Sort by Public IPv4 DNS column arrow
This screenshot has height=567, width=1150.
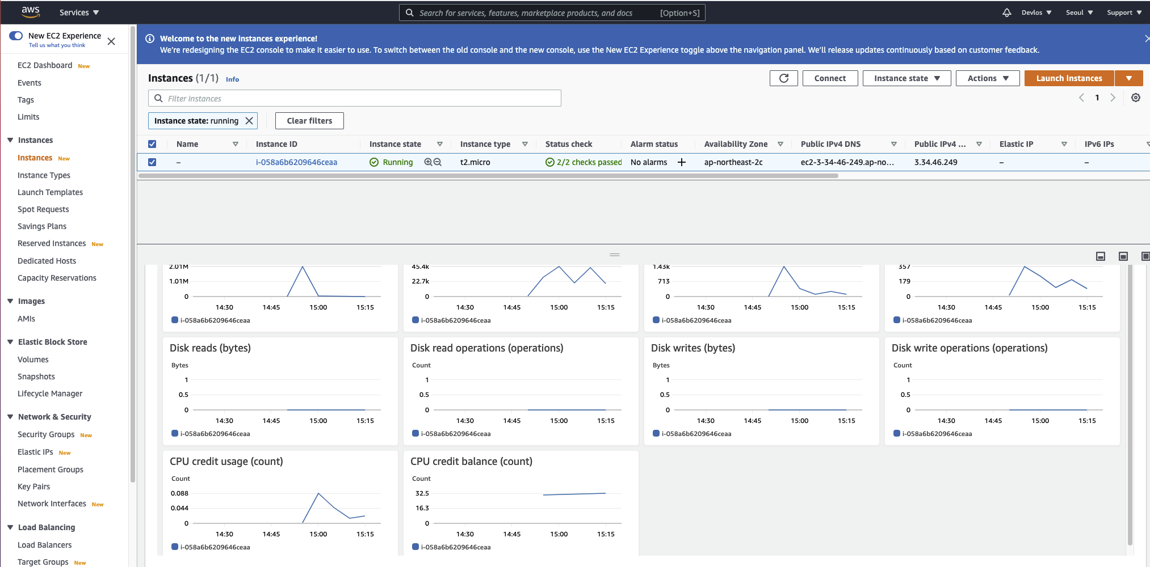[894, 144]
